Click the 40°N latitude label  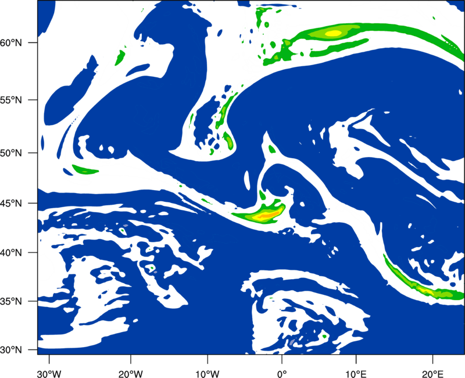11,253
